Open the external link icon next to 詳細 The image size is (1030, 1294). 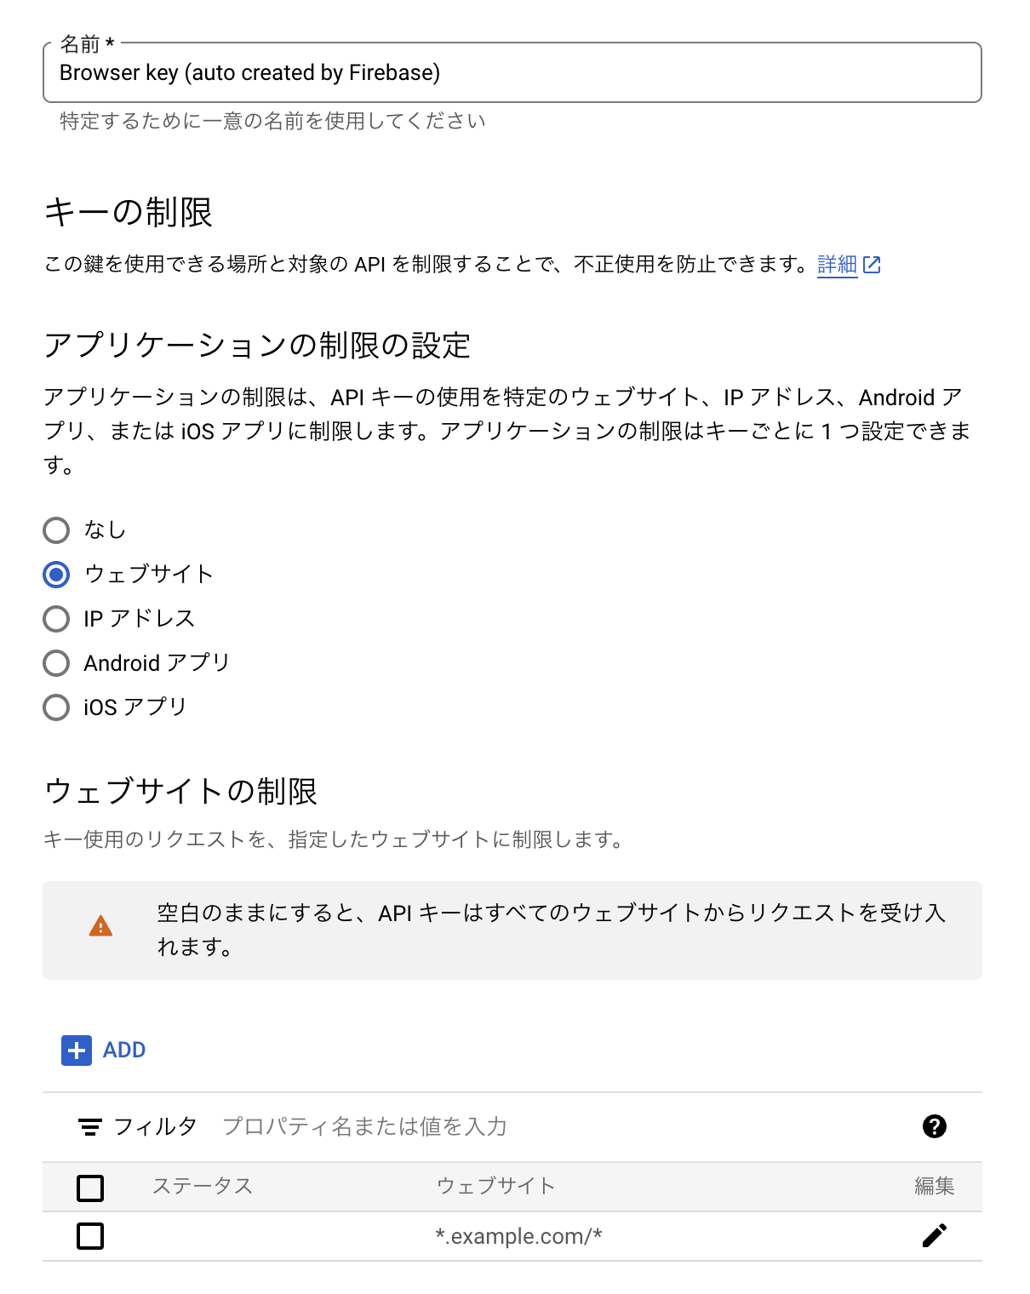coord(873,265)
